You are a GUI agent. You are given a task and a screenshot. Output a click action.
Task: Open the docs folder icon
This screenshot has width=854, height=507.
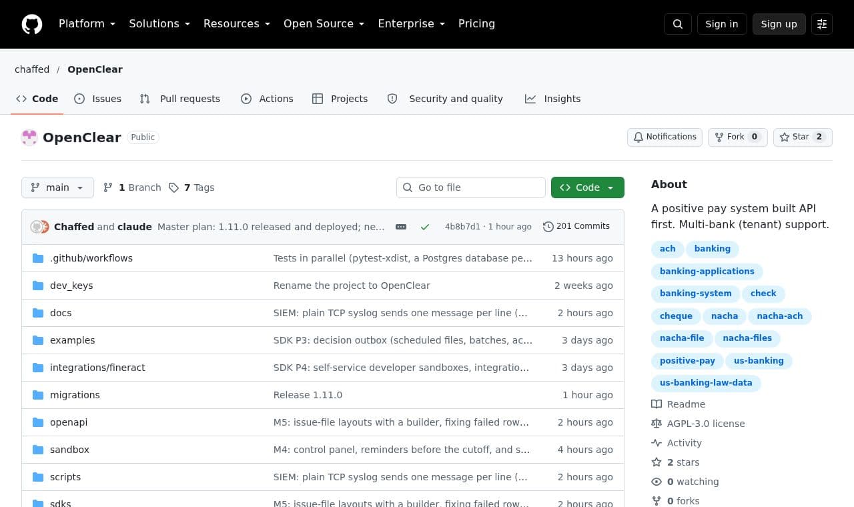[x=38, y=313]
